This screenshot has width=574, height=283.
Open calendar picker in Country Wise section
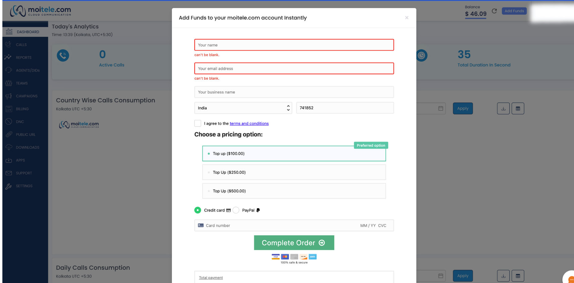click(441, 108)
